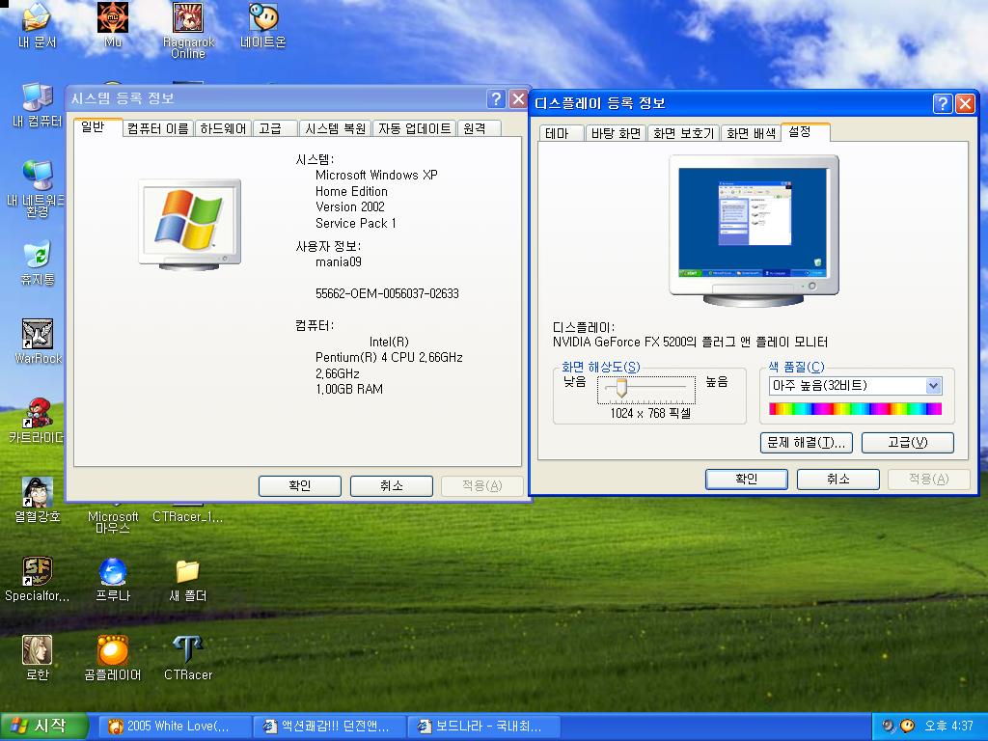Screen dimensions: 988x741
Task: Click the help button in 디스플레이 등록 정보
Action: click(x=942, y=103)
